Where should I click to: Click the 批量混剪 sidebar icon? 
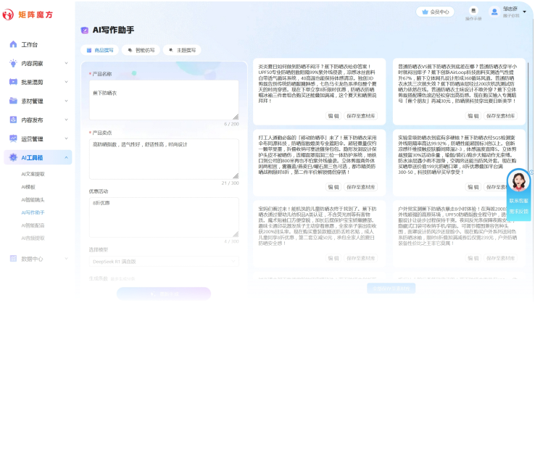pyautogui.click(x=13, y=82)
